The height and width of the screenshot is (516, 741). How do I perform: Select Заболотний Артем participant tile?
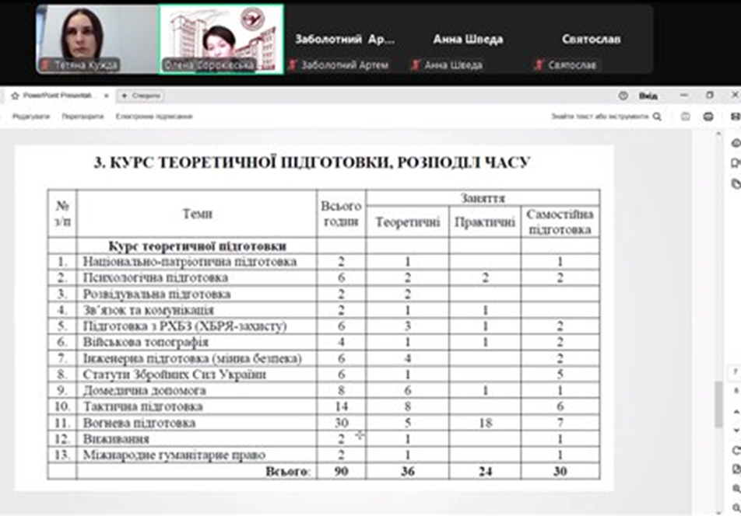pos(345,39)
